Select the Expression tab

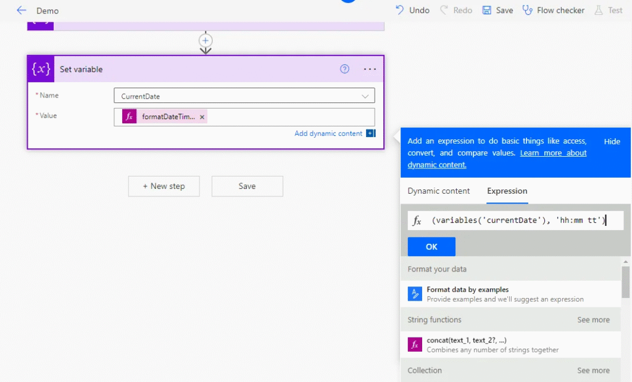tap(507, 191)
